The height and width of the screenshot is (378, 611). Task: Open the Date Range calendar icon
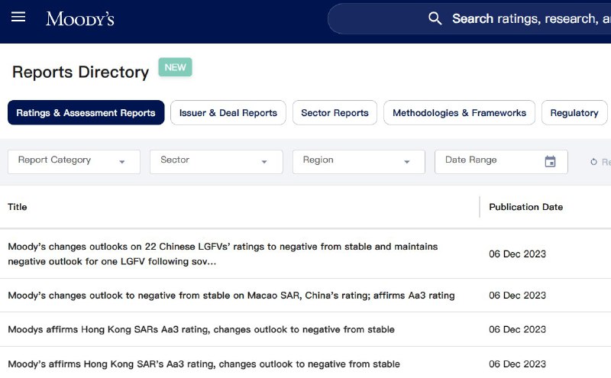click(550, 161)
